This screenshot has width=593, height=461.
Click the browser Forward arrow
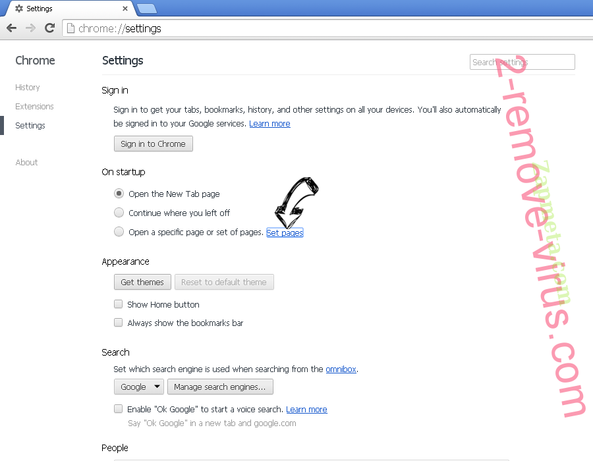(30, 28)
